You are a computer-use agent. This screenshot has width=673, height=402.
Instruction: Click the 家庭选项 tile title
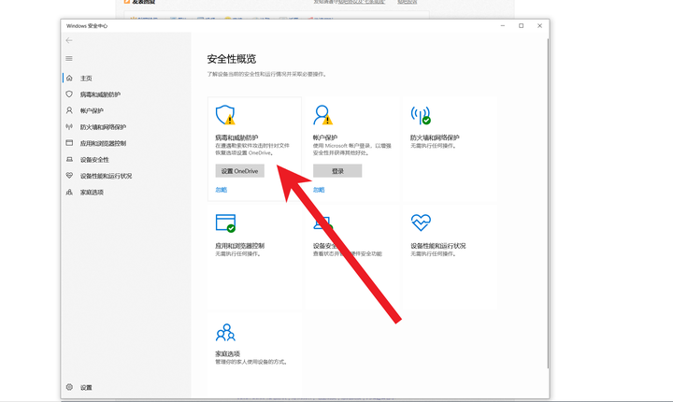pyautogui.click(x=227, y=354)
